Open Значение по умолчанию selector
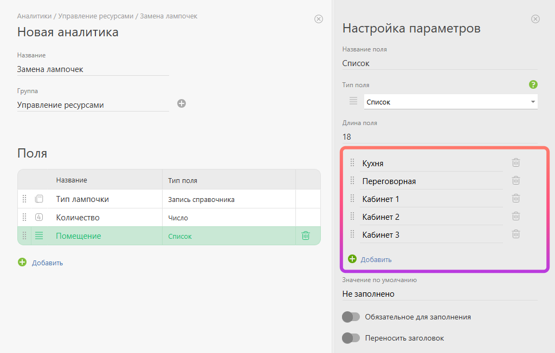555x353 pixels. point(439,294)
